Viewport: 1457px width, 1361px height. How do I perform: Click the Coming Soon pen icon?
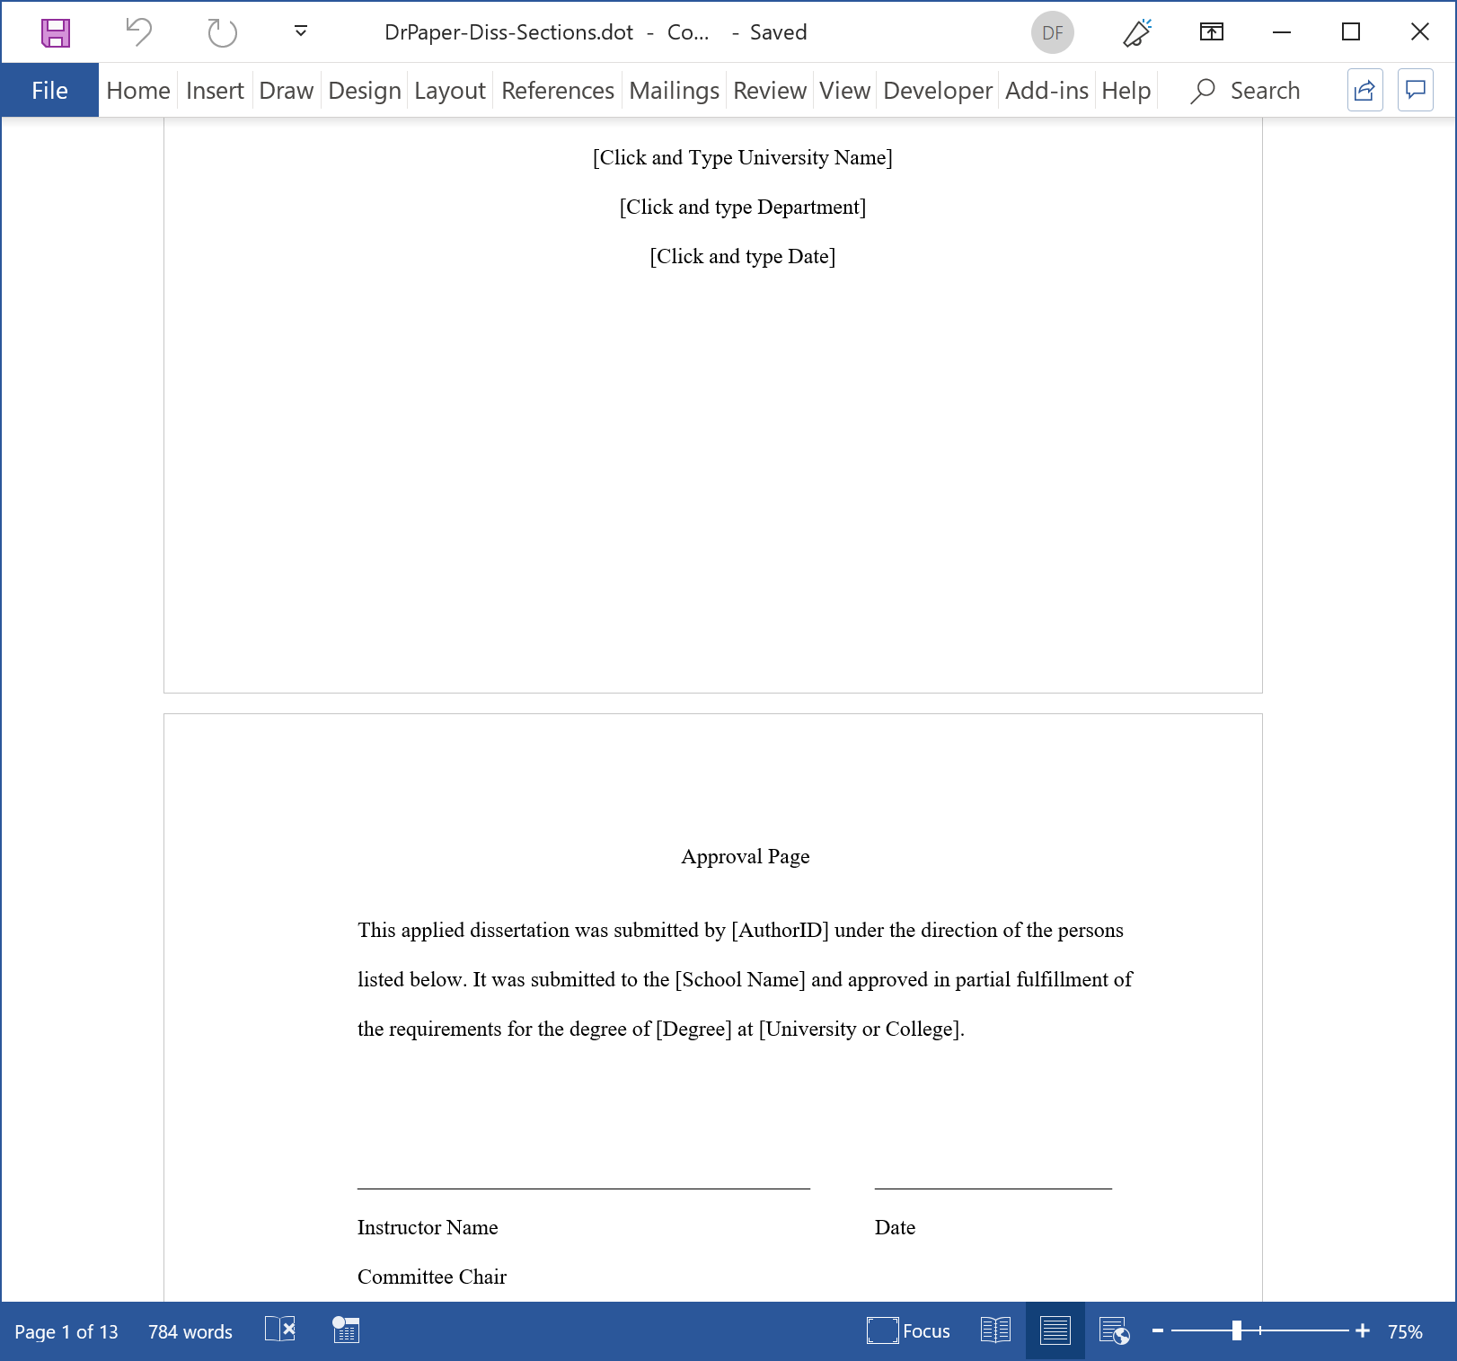coord(1137,33)
